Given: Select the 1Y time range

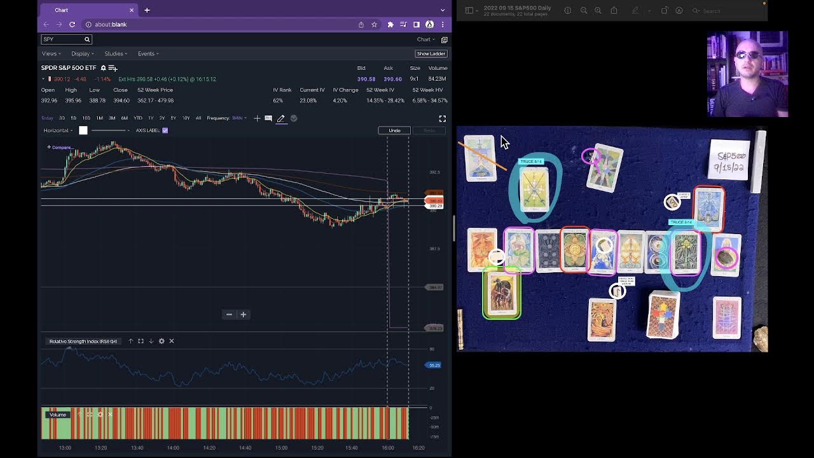Looking at the screenshot, I should 151,118.
